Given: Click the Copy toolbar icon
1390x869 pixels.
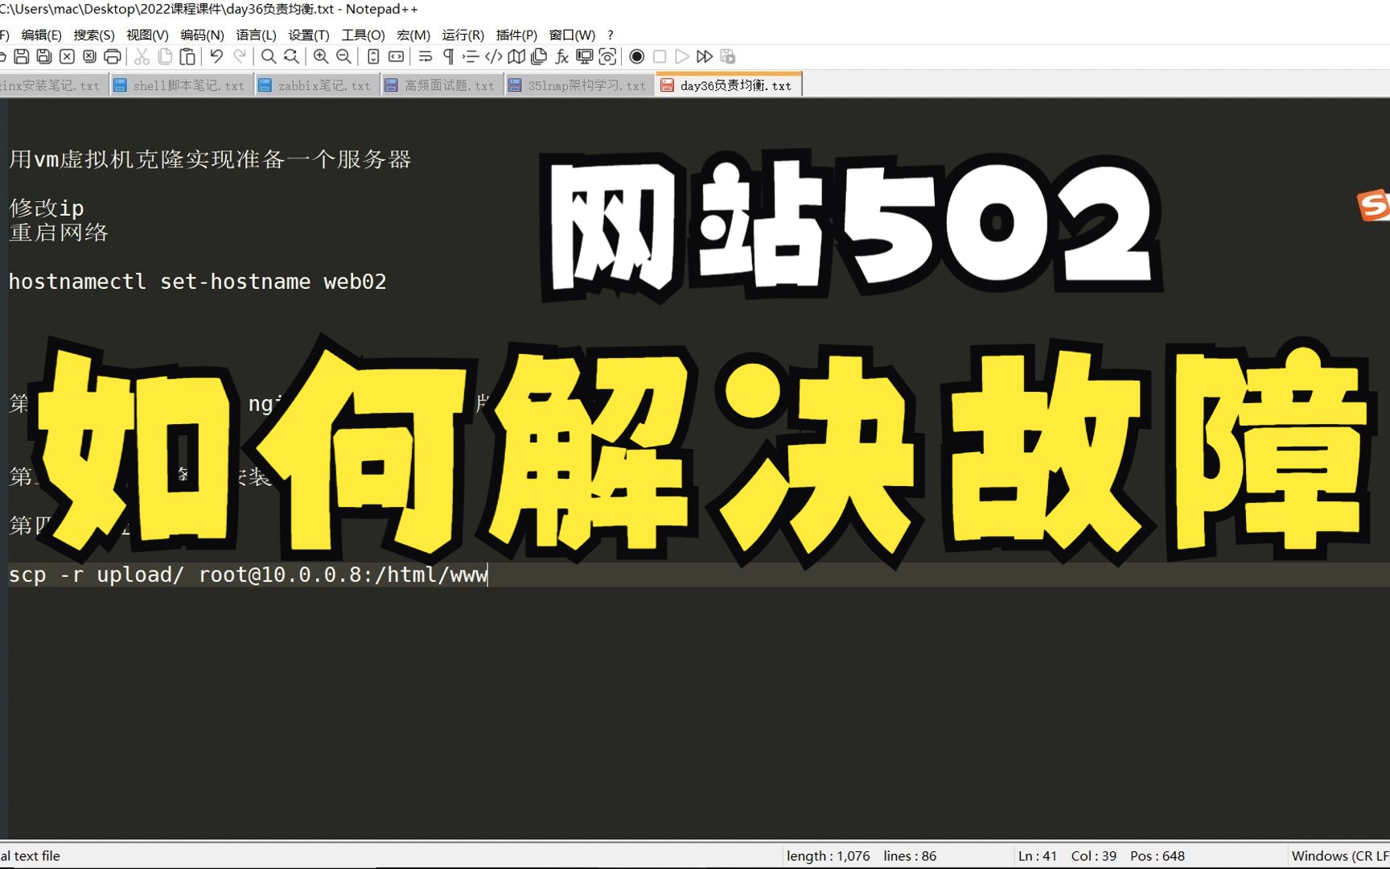Looking at the screenshot, I should coord(165,56).
